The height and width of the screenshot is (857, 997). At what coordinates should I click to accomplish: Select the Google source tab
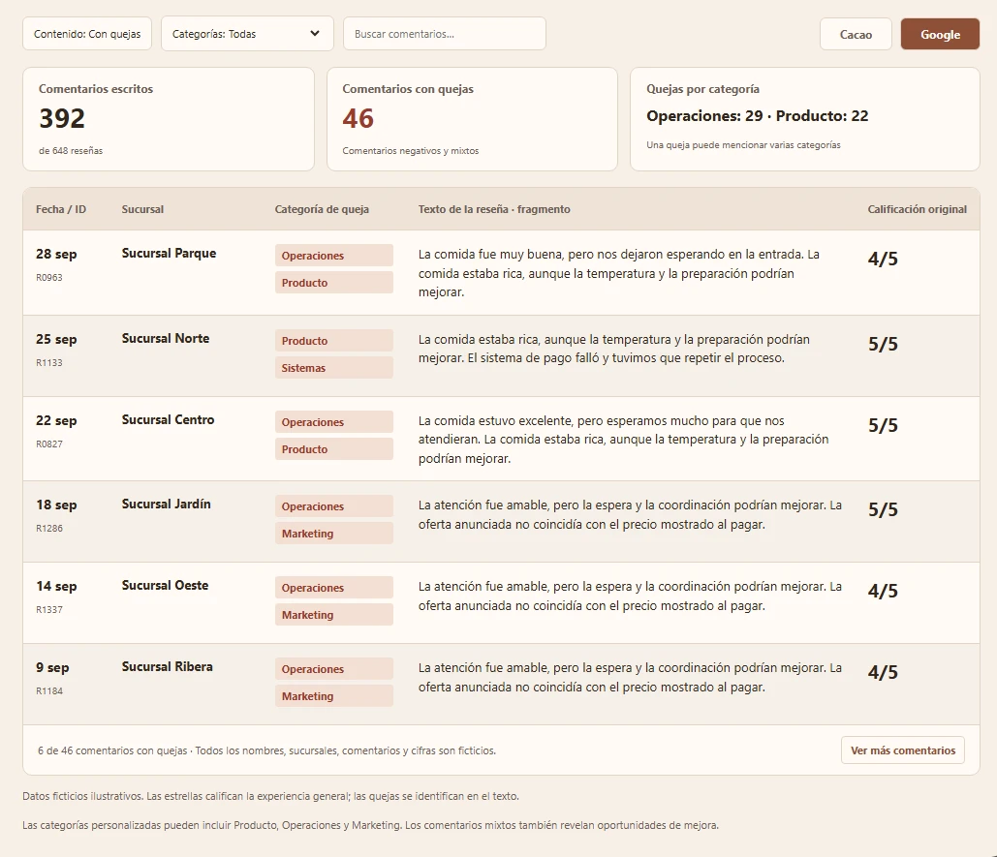click(940, 34)
